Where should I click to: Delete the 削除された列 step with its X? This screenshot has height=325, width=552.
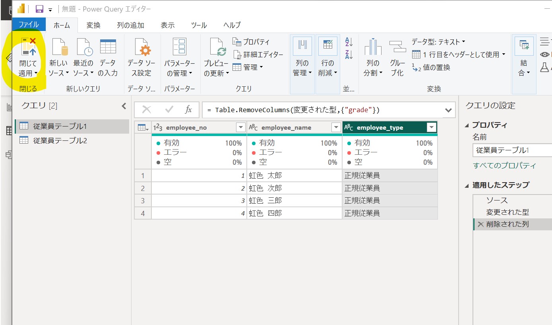[480, 224]
